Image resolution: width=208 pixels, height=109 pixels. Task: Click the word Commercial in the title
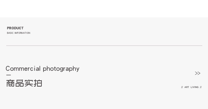coord(23,69)
